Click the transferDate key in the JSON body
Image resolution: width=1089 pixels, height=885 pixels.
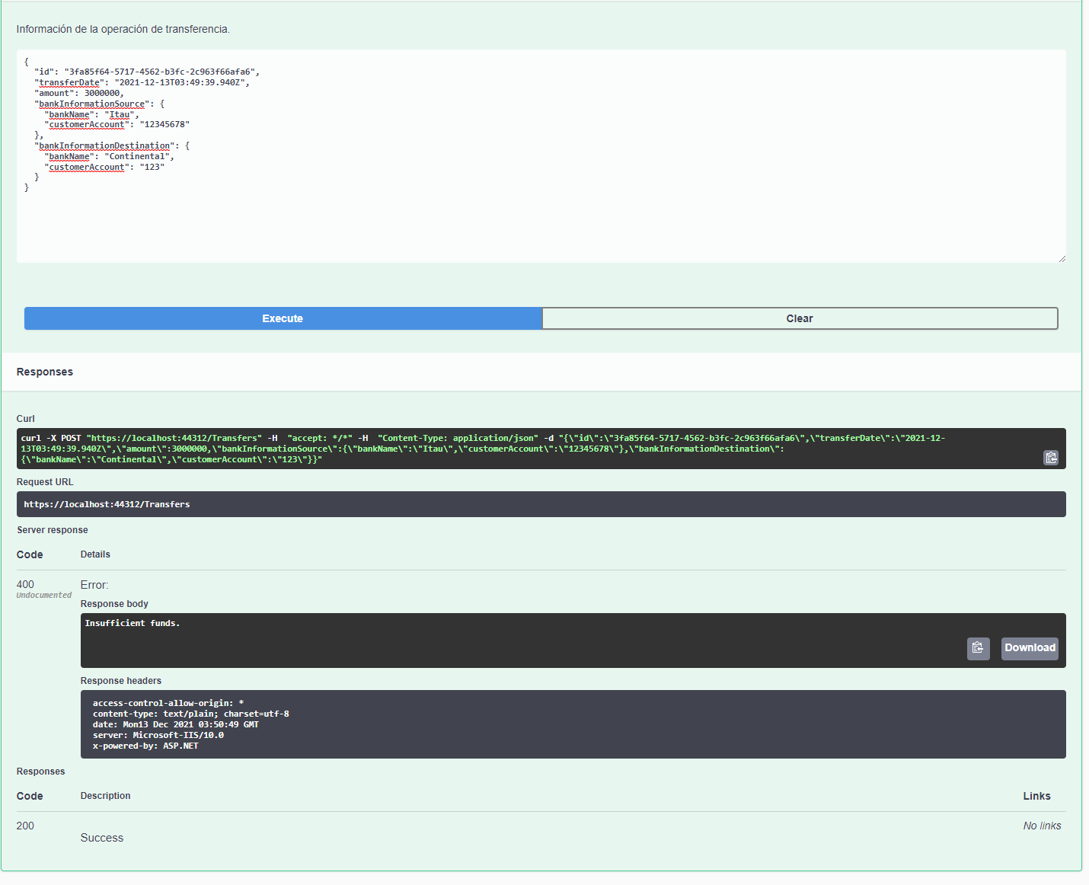[69, 81]
